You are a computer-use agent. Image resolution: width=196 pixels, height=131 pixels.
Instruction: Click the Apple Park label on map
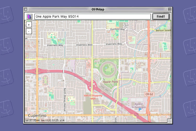click(110, 82)
